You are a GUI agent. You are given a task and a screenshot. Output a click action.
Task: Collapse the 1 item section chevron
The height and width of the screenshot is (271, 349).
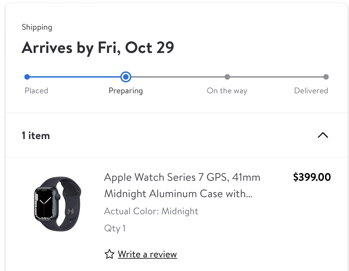tap(323, 135)
